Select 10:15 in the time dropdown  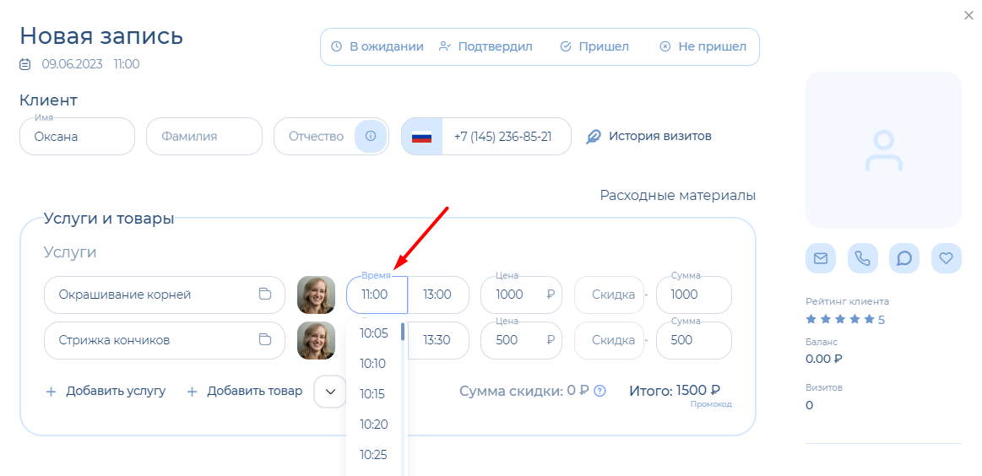(372, 394)
